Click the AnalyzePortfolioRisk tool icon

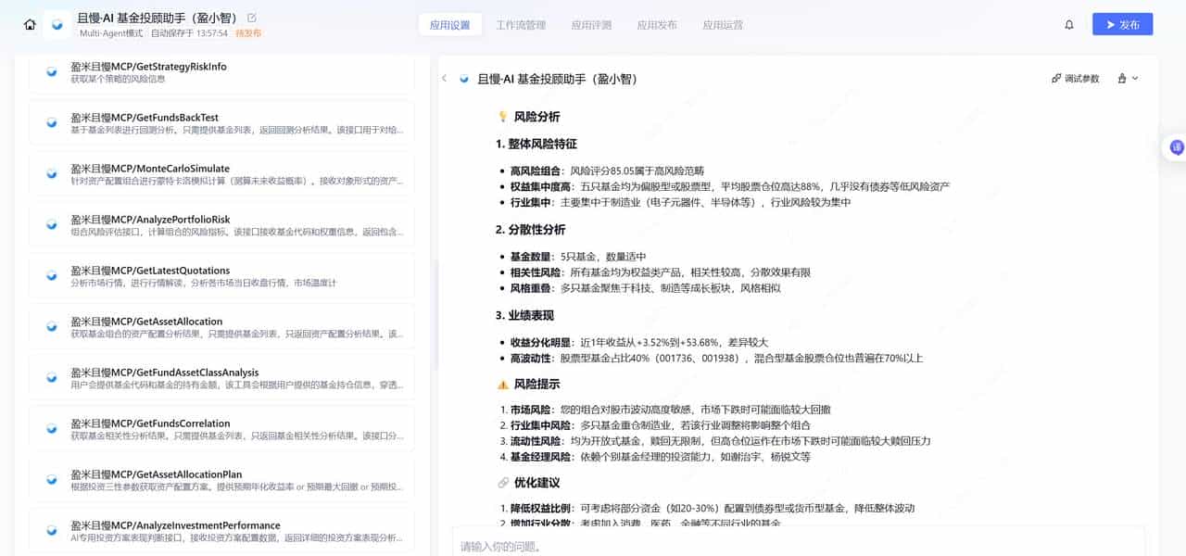(x=51, y=224)
